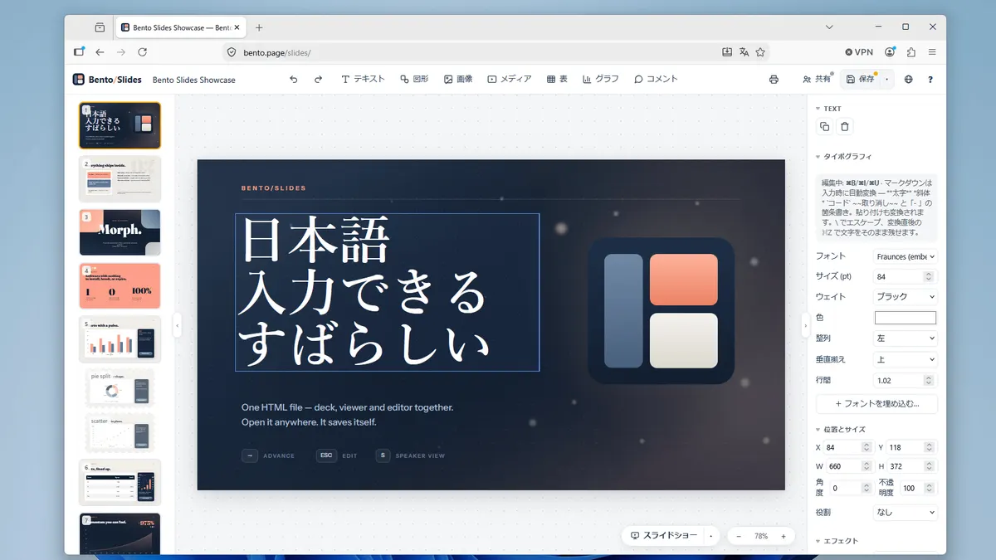Screen dimensions: 996x560
Task: Open the ウェイト weight dropdown
Action: point(906,296)
